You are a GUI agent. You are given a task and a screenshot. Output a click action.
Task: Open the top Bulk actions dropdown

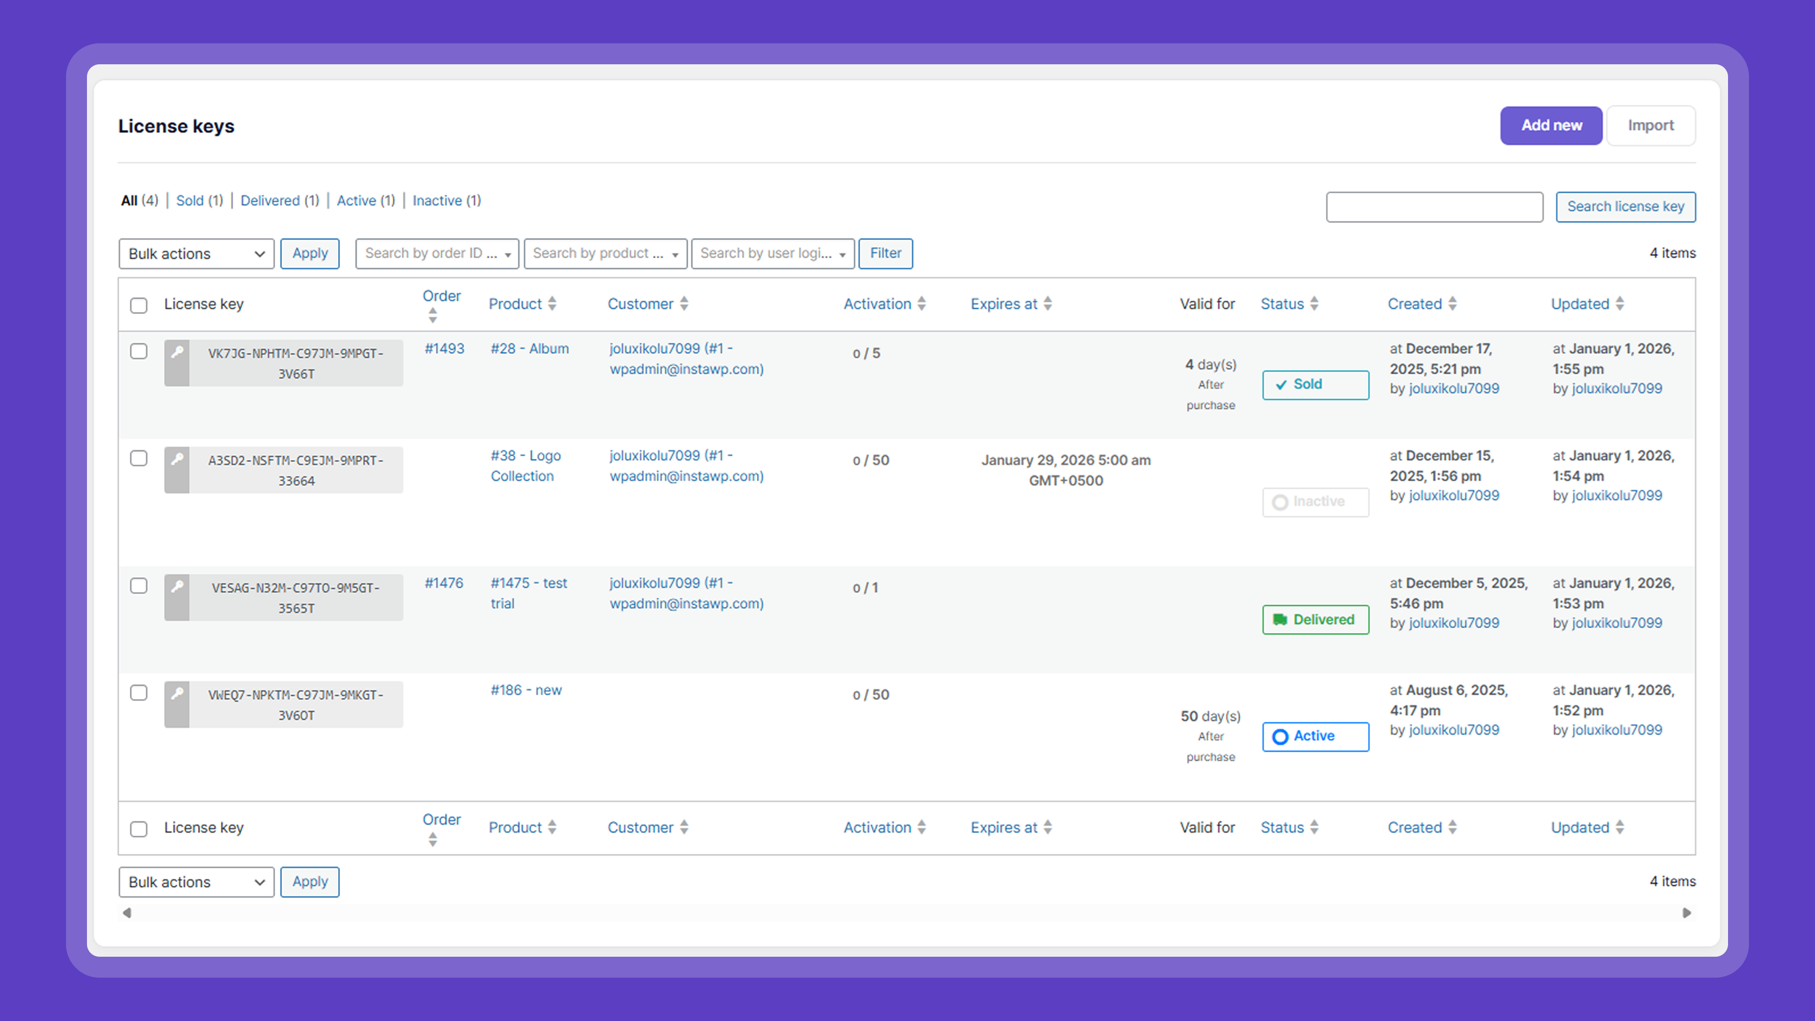pyautogui.click(x=196, y=254)
